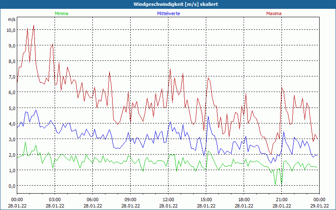Click the 09:00 time axis label

[x=130, y=199]
